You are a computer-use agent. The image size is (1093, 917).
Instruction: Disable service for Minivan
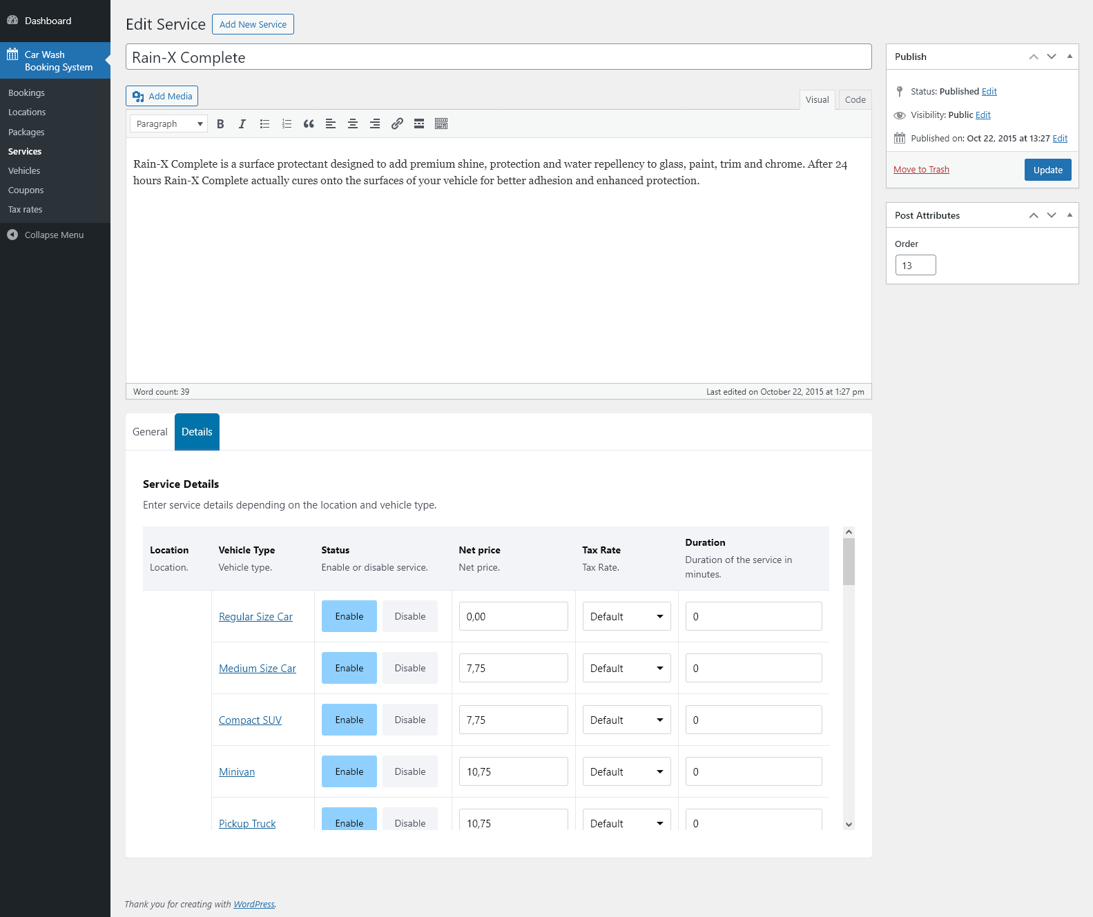coord(410,771)
